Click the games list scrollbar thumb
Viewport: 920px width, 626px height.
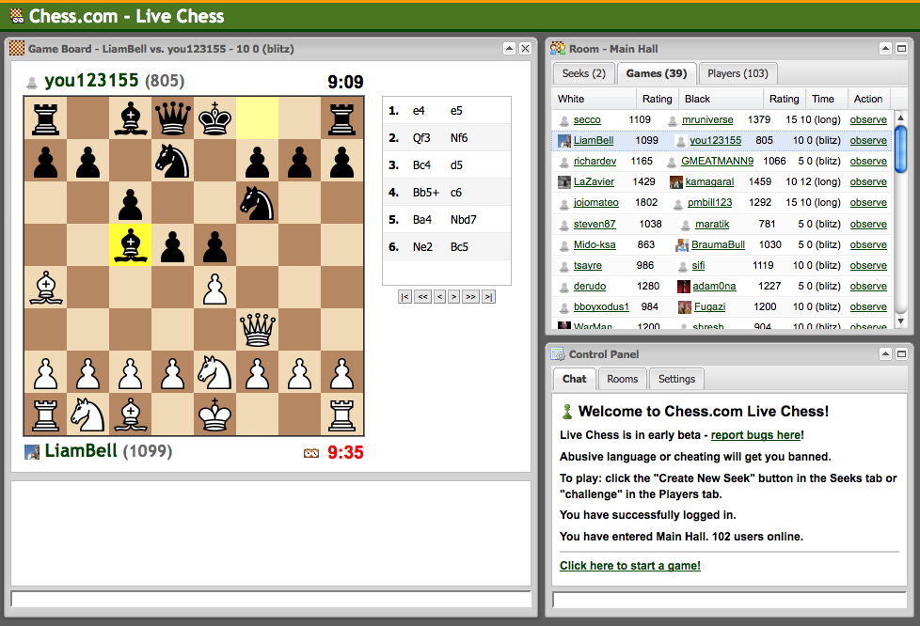900,149
